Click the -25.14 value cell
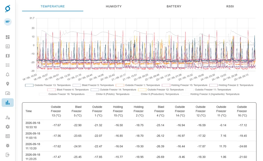The height and width of the screenshot is (161, 263). [160, 125]
